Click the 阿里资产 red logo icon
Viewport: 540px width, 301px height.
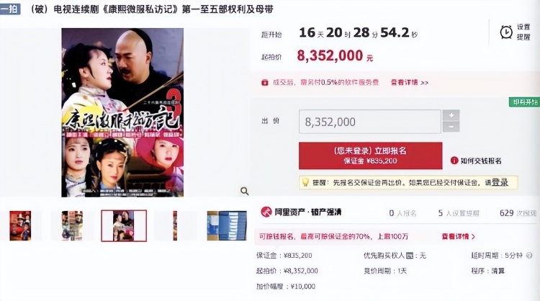coord(266,212)
